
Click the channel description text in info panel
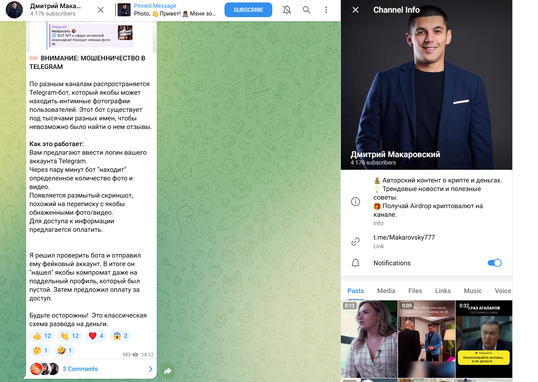point(438,198)
